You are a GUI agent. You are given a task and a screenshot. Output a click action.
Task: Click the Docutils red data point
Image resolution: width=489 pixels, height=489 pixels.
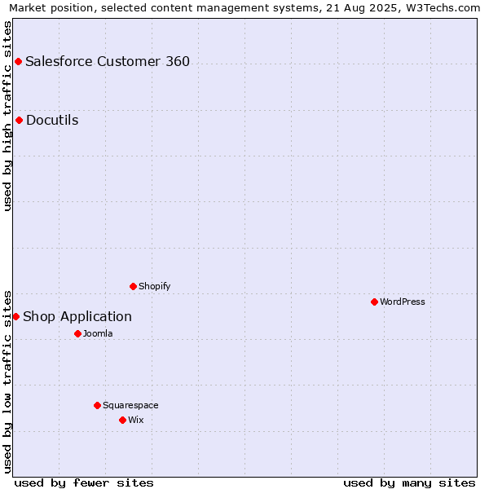(x=19, y=121)
